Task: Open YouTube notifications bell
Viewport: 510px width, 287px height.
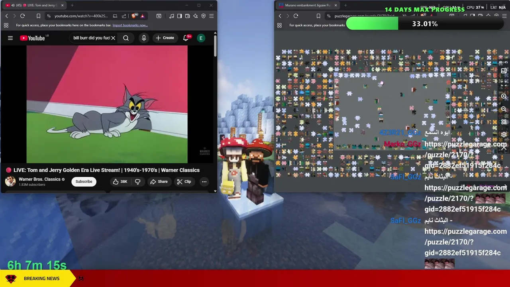Action: [x=186, y=38]
